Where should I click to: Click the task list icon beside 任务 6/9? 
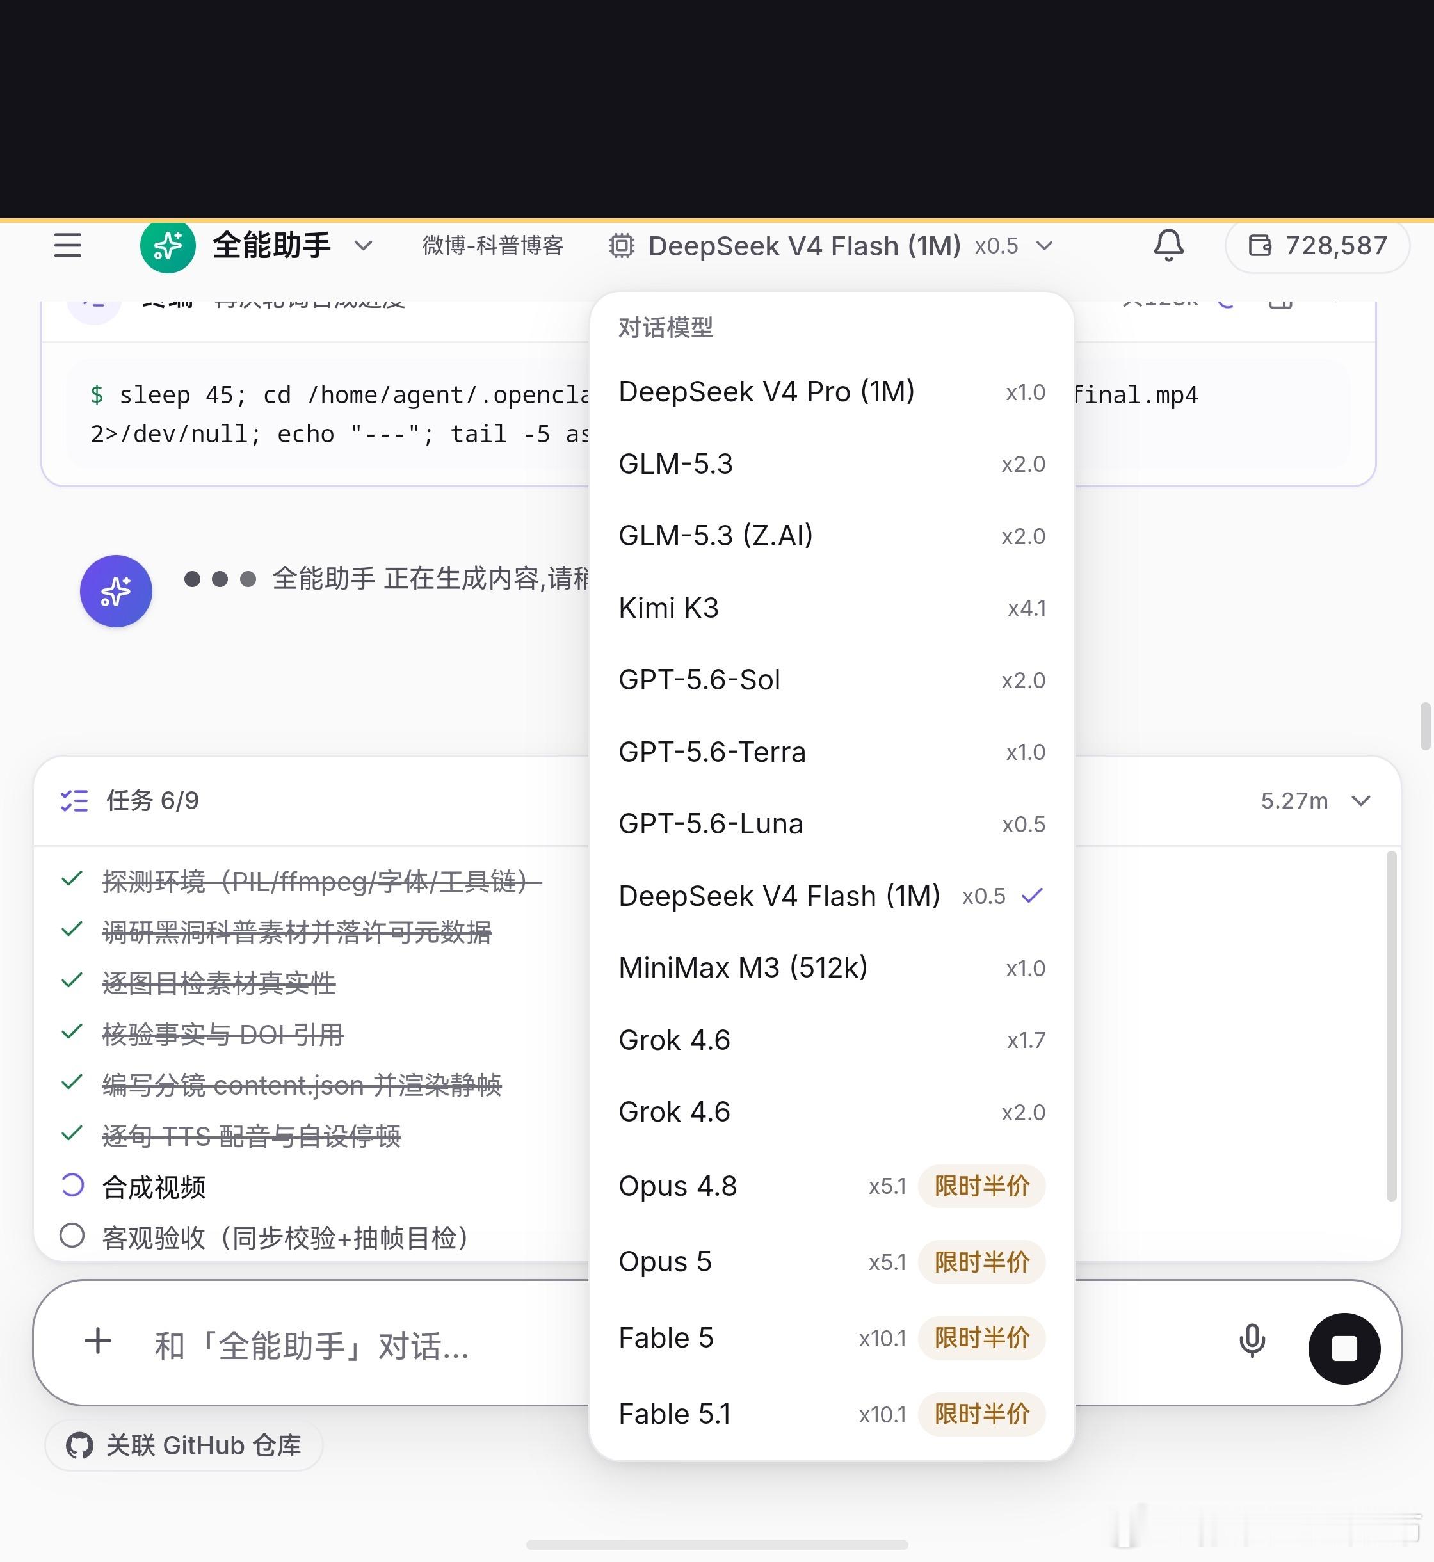tap(74, 800)
